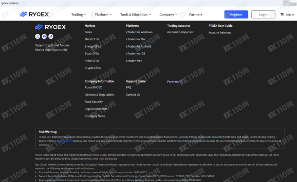Viewport: 297px width, 182px height.
Task: Open the About RYOEX link
Action: click(93, 87)
